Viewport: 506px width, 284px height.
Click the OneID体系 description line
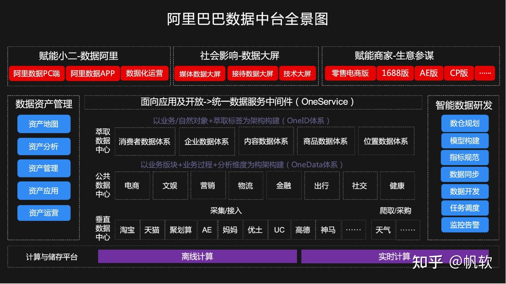pyautogui.click(x=241, y=121)
